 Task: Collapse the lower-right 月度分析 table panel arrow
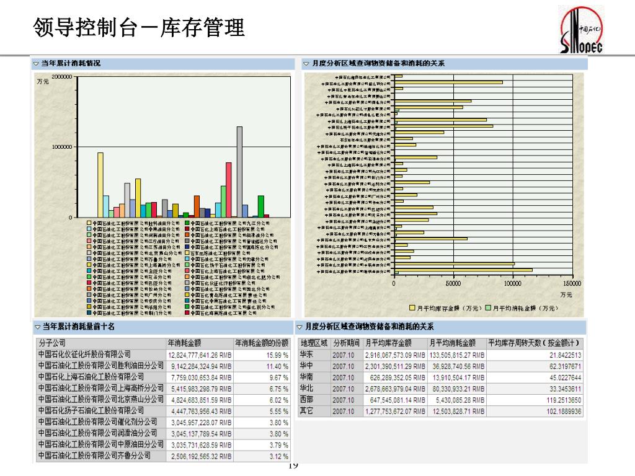click(300, 327)
